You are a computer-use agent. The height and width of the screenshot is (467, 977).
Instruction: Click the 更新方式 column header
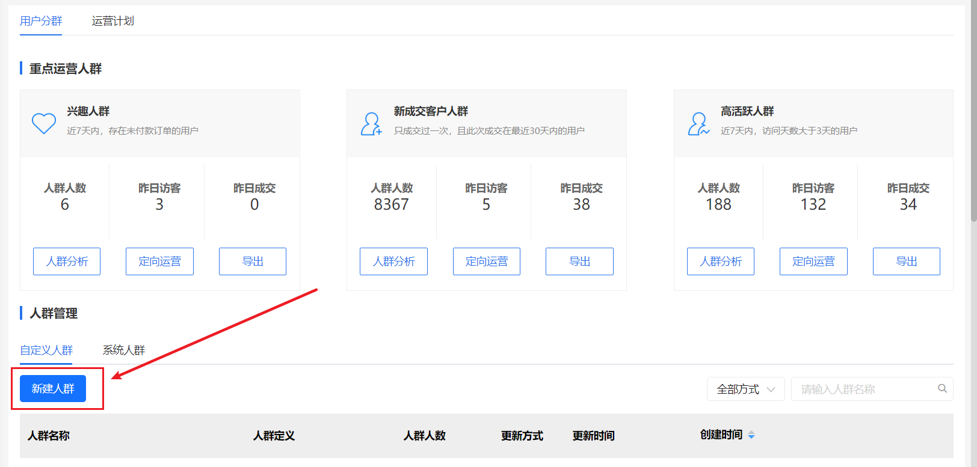522,436
